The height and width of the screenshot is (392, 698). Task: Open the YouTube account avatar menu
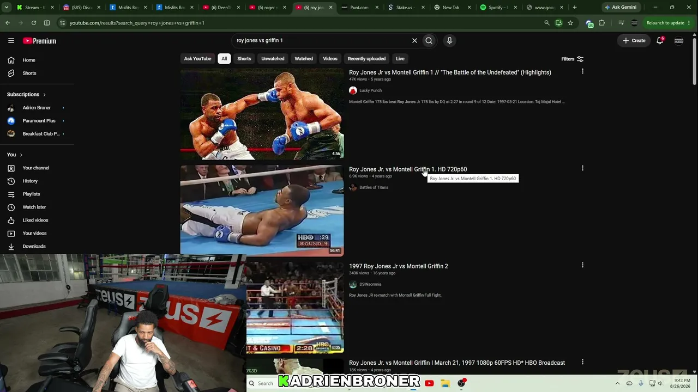click(679, 40)
